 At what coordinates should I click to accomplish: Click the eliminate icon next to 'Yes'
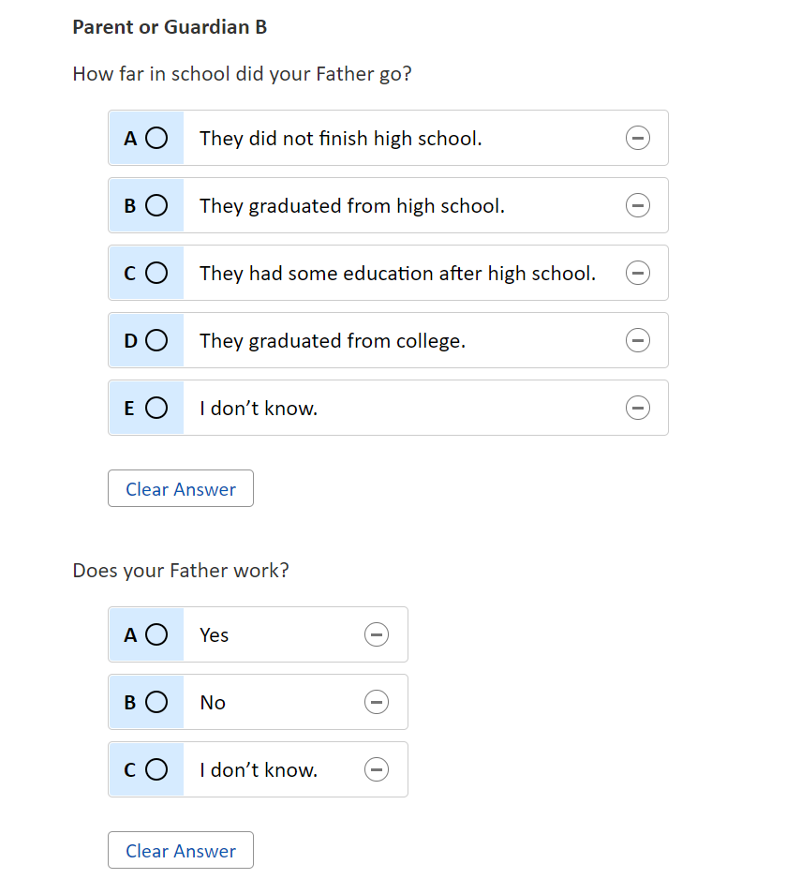377,635
